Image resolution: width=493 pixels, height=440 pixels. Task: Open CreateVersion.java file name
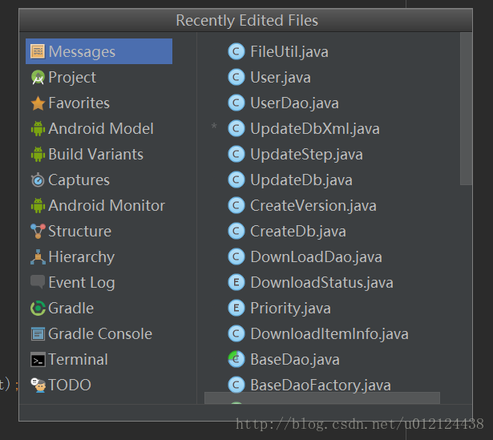(313, 206)
